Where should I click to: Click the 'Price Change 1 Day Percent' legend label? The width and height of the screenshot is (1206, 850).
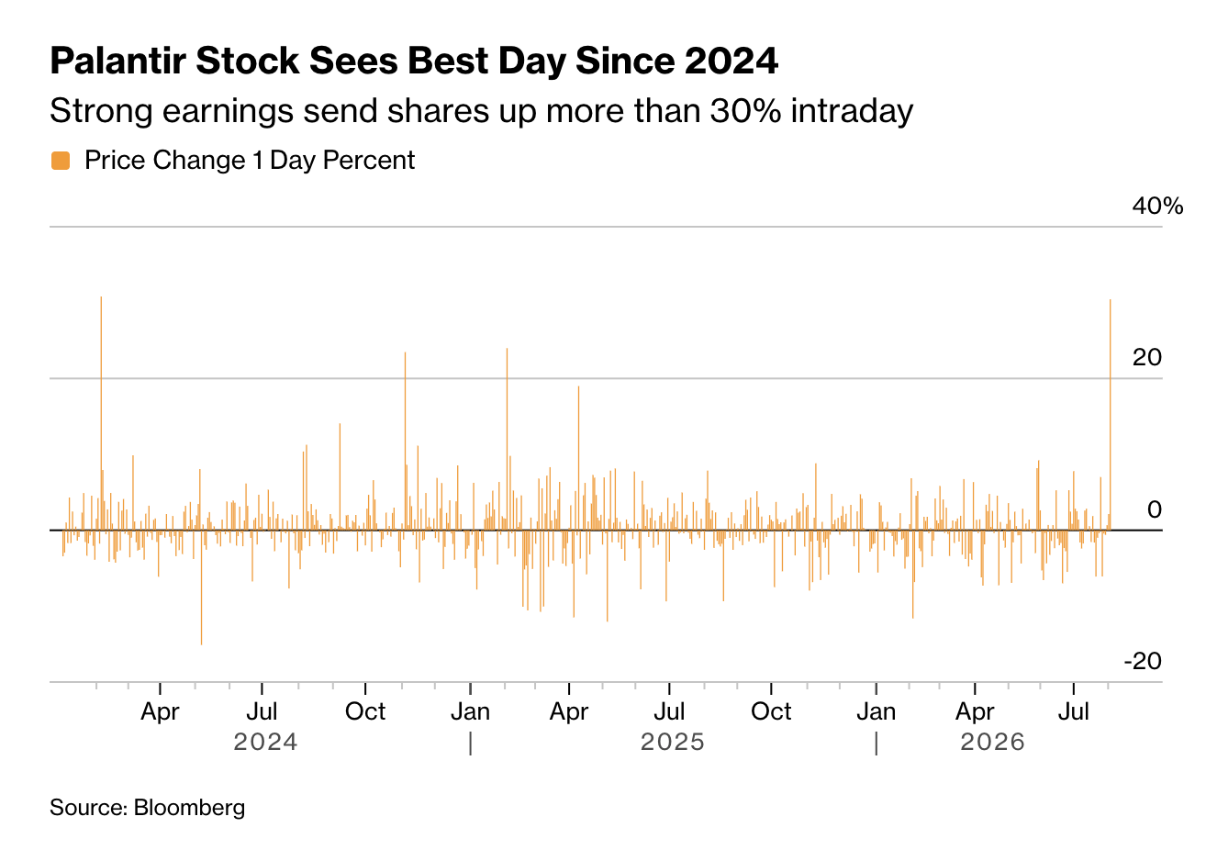pos(250,161)
